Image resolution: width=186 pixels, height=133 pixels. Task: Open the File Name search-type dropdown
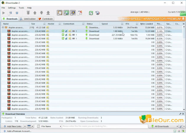click(x=48, y=126)
